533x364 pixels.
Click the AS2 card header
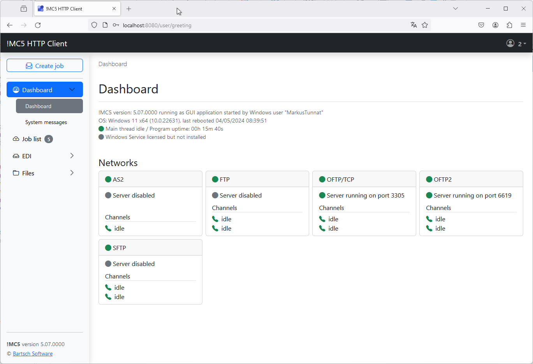[x=150, y=179]
